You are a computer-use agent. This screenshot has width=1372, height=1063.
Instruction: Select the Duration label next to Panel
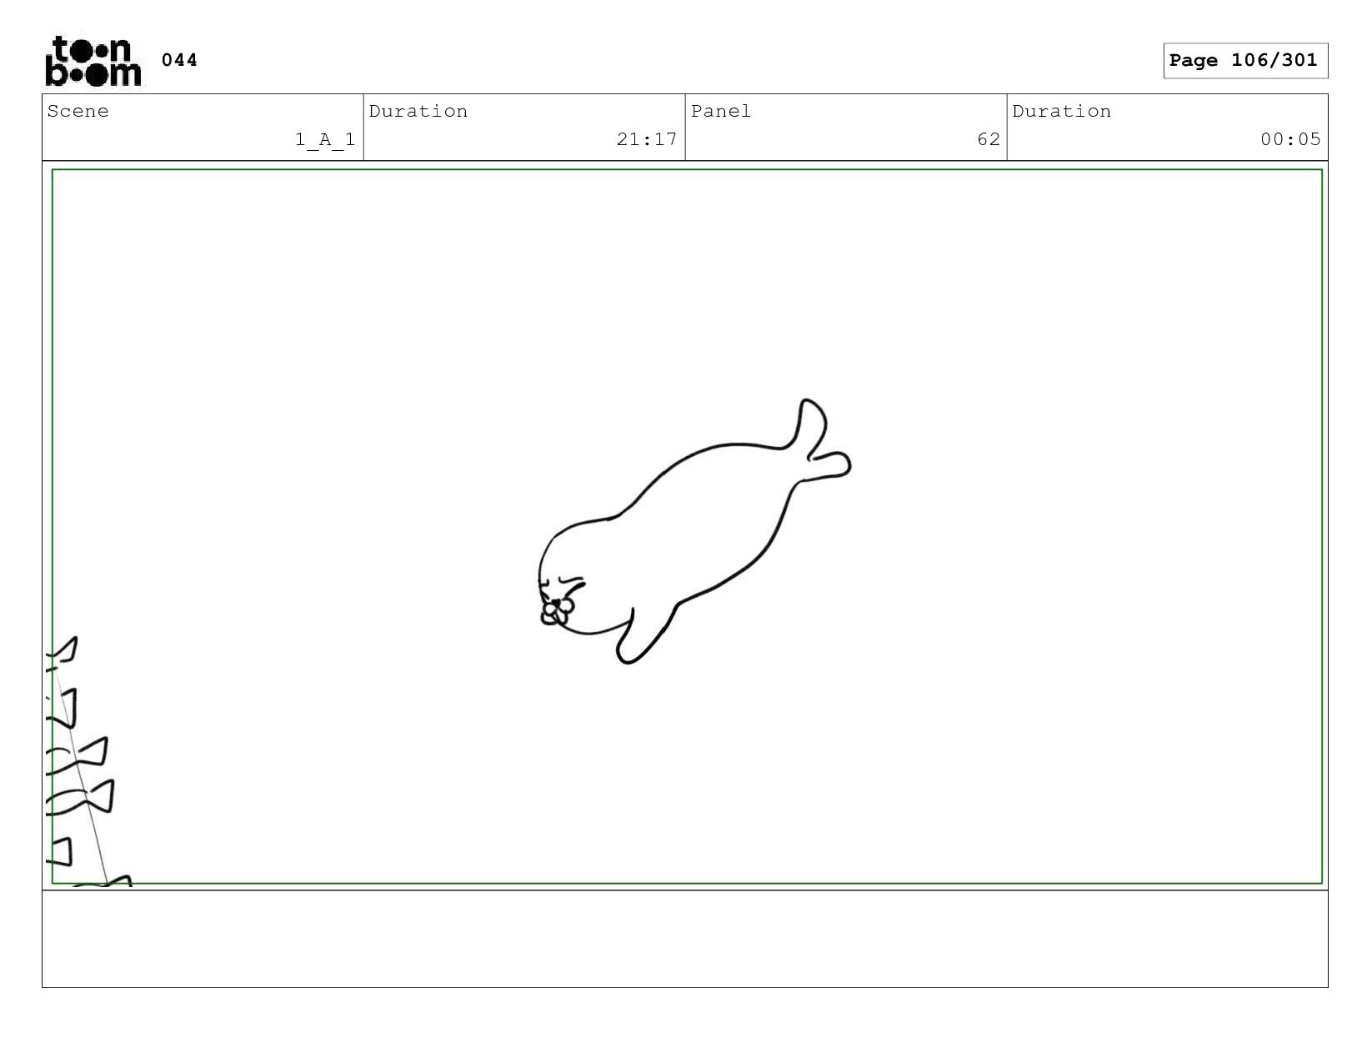coord(1061,112)
